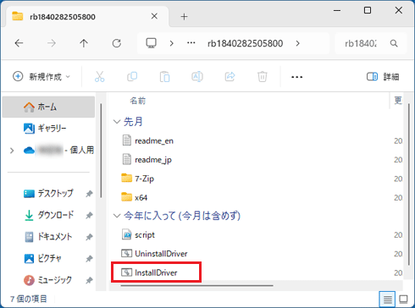Go back with the left arrow

point(19,43)
